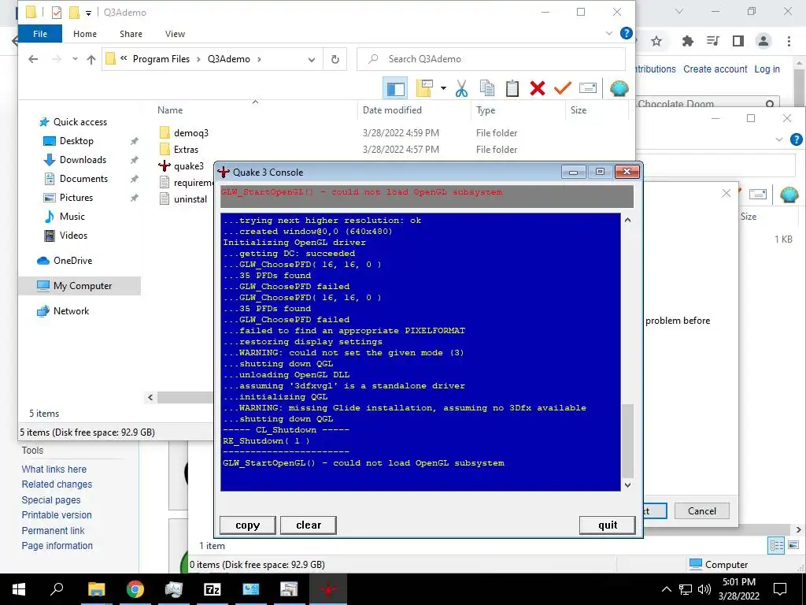The height and width of the screenshot is (605, 806).
Task: Open Classic Shell settings shell icon in Q3Ademo toolbar
Action: (619, 88)
